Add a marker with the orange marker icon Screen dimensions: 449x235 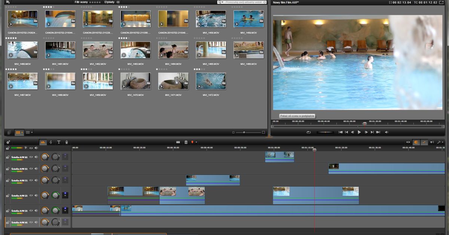(x=193, y=142)
